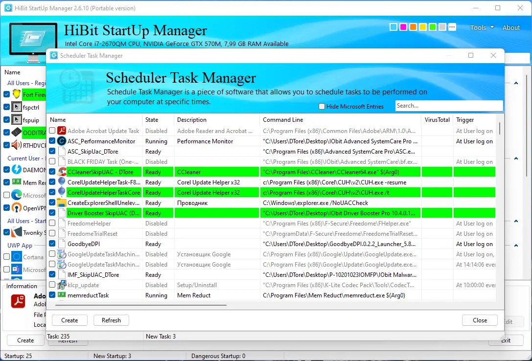This screenshot has height=361, width=532.
Task: Sort tasks by Trigger column header
Action: coord(474,120)
